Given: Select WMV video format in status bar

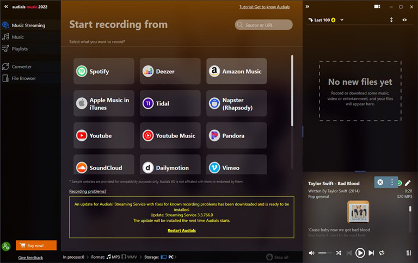Looking at the screenshot, I should [130, 257].
